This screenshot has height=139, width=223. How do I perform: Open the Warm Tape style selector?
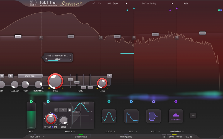(30, 76)
